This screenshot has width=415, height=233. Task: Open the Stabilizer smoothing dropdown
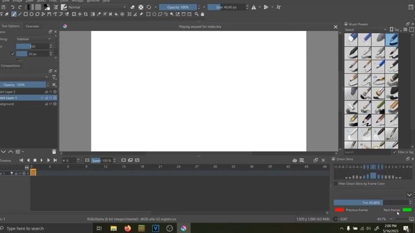click(33, 39)
